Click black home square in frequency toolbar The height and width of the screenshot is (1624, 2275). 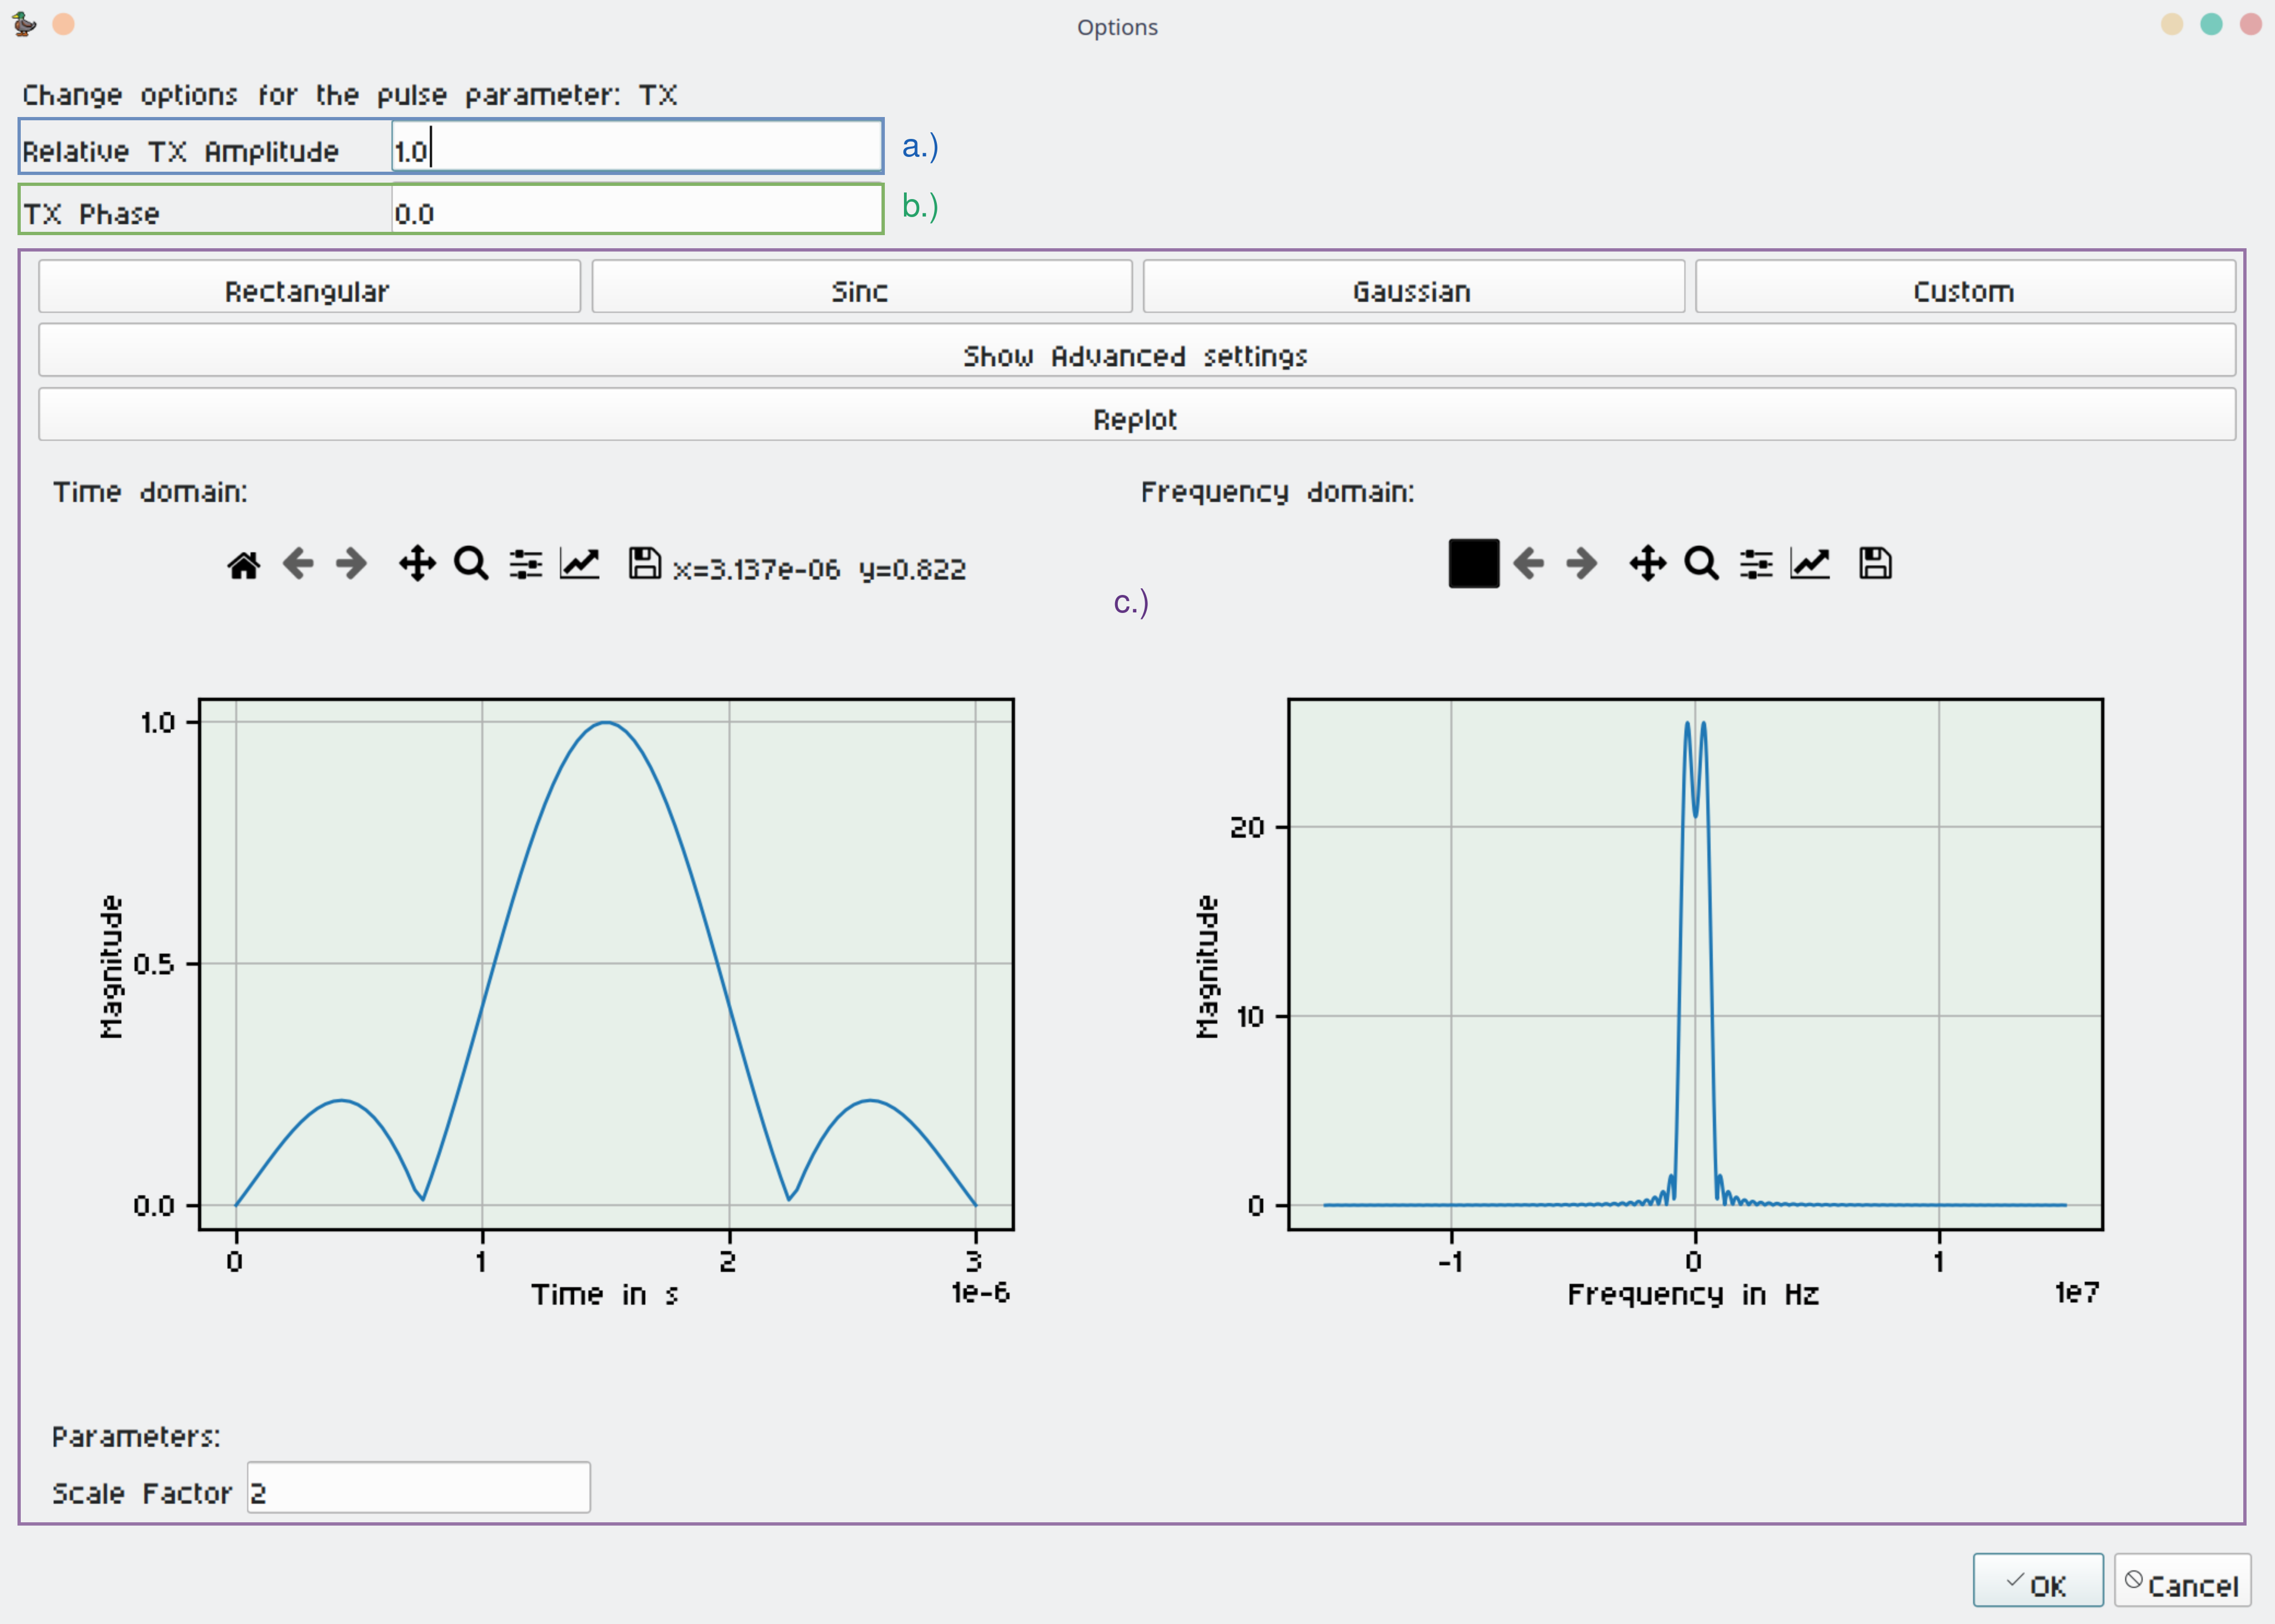tap(1473, 564)
